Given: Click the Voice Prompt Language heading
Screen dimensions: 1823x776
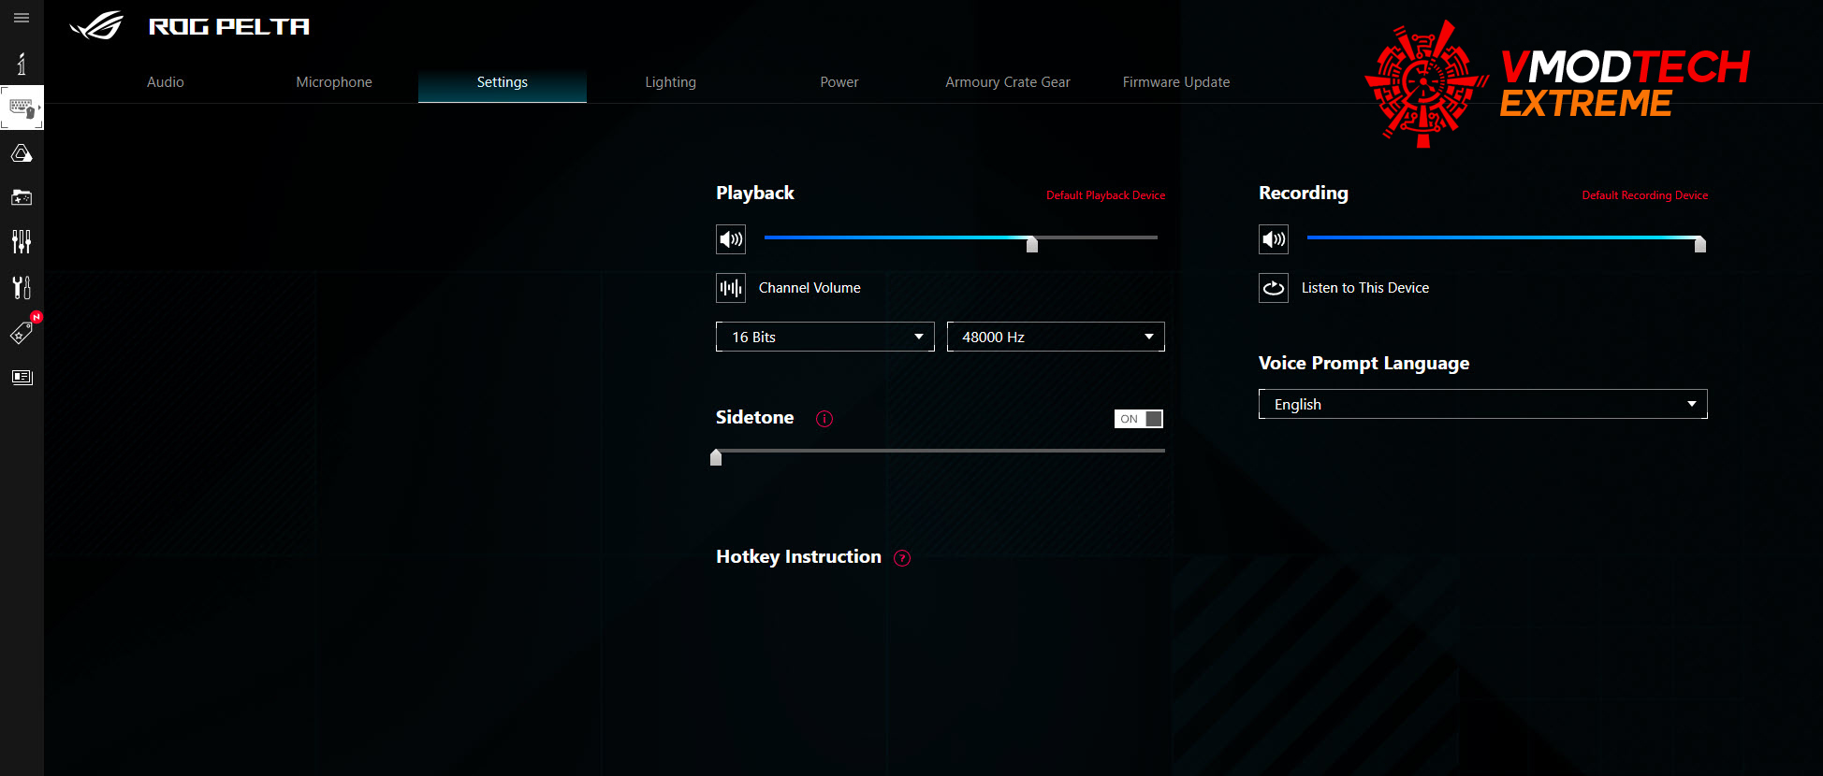Looking at the screenshot, I should 1364,364.
